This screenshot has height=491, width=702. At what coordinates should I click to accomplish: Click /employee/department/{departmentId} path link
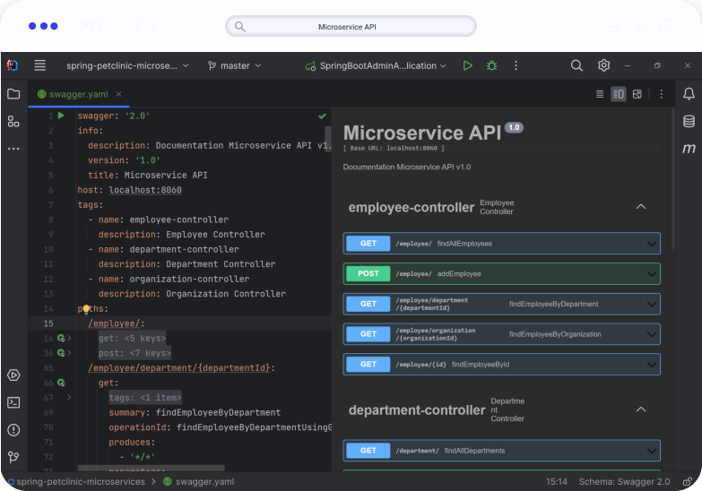(x=179, y=368)
